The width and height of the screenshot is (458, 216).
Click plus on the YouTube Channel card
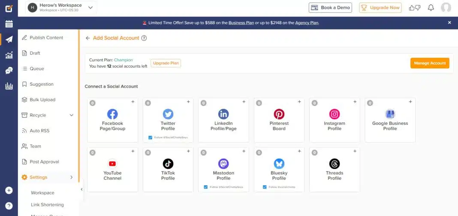tap(133, 151)
